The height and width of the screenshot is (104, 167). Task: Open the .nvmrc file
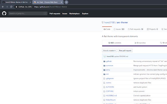pyautogui.click(x=109, y=83)
